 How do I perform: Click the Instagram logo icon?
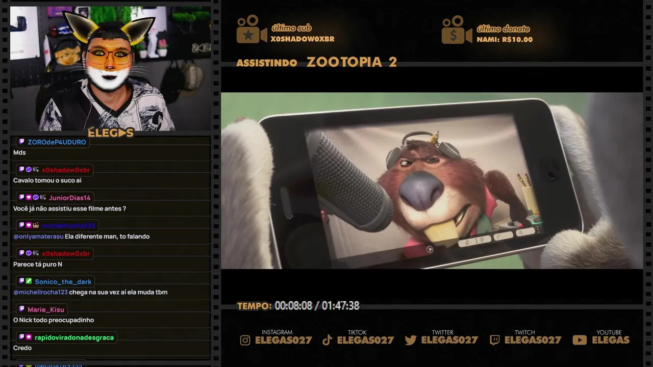tap(245, 340)
